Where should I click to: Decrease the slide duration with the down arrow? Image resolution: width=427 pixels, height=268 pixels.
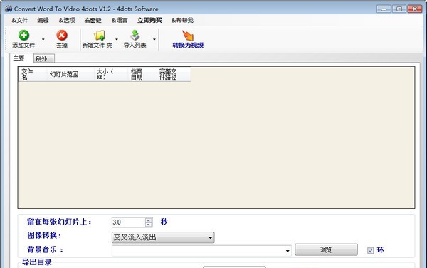pos(149,225)
